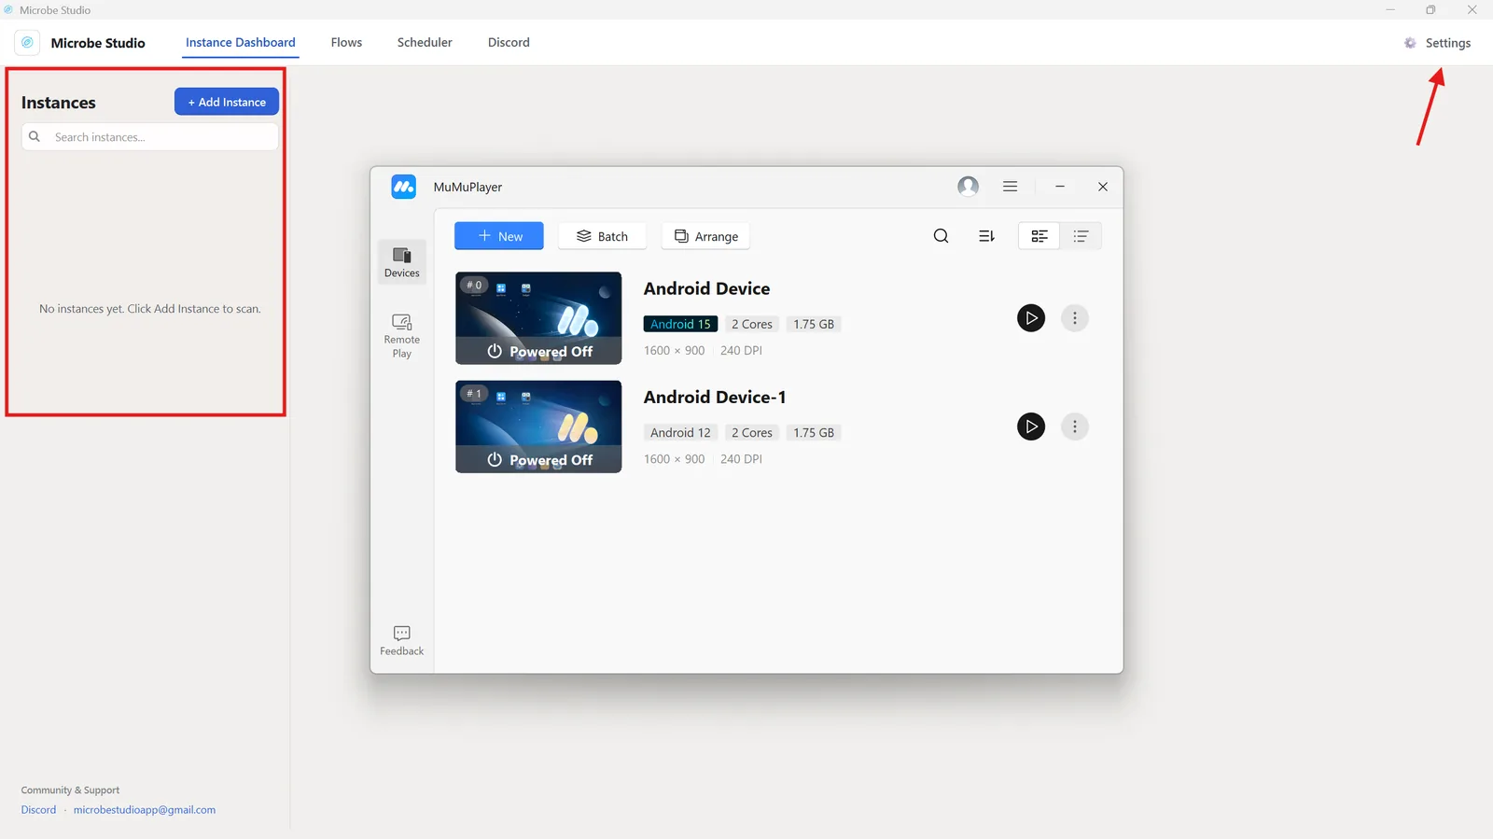1493x839 pixels.
Task: Click 1.75 GB tag of Android Device-1
Action: tap(814, 432)
